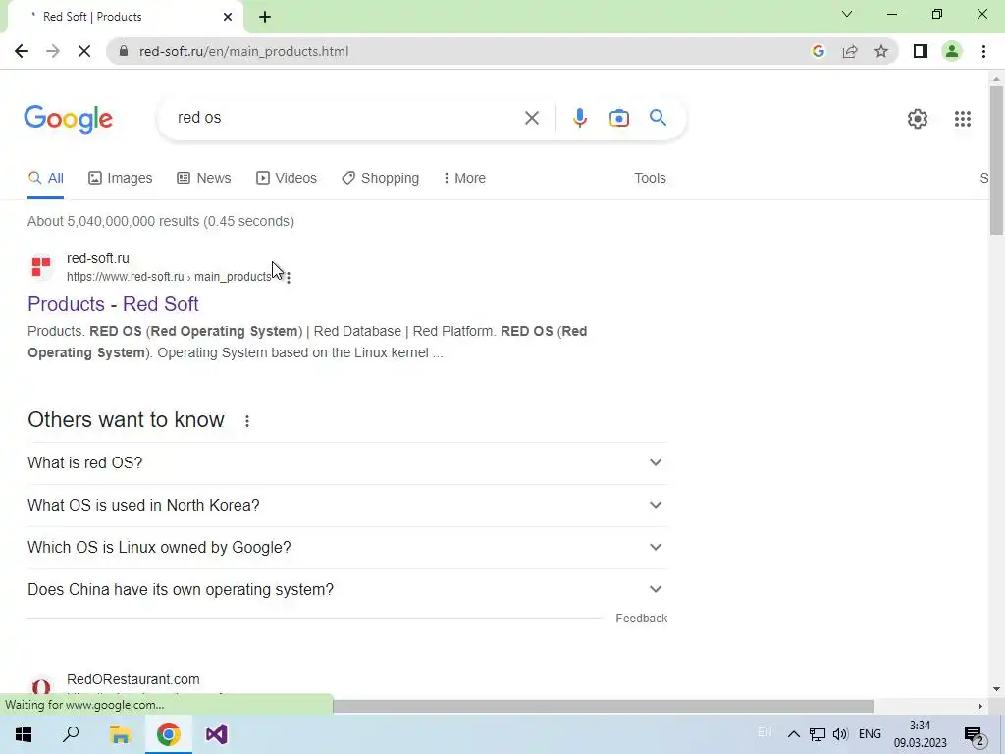Change the ENG input language
Viewport: 1005px width, 754px height.
click(x=870, y=734)
